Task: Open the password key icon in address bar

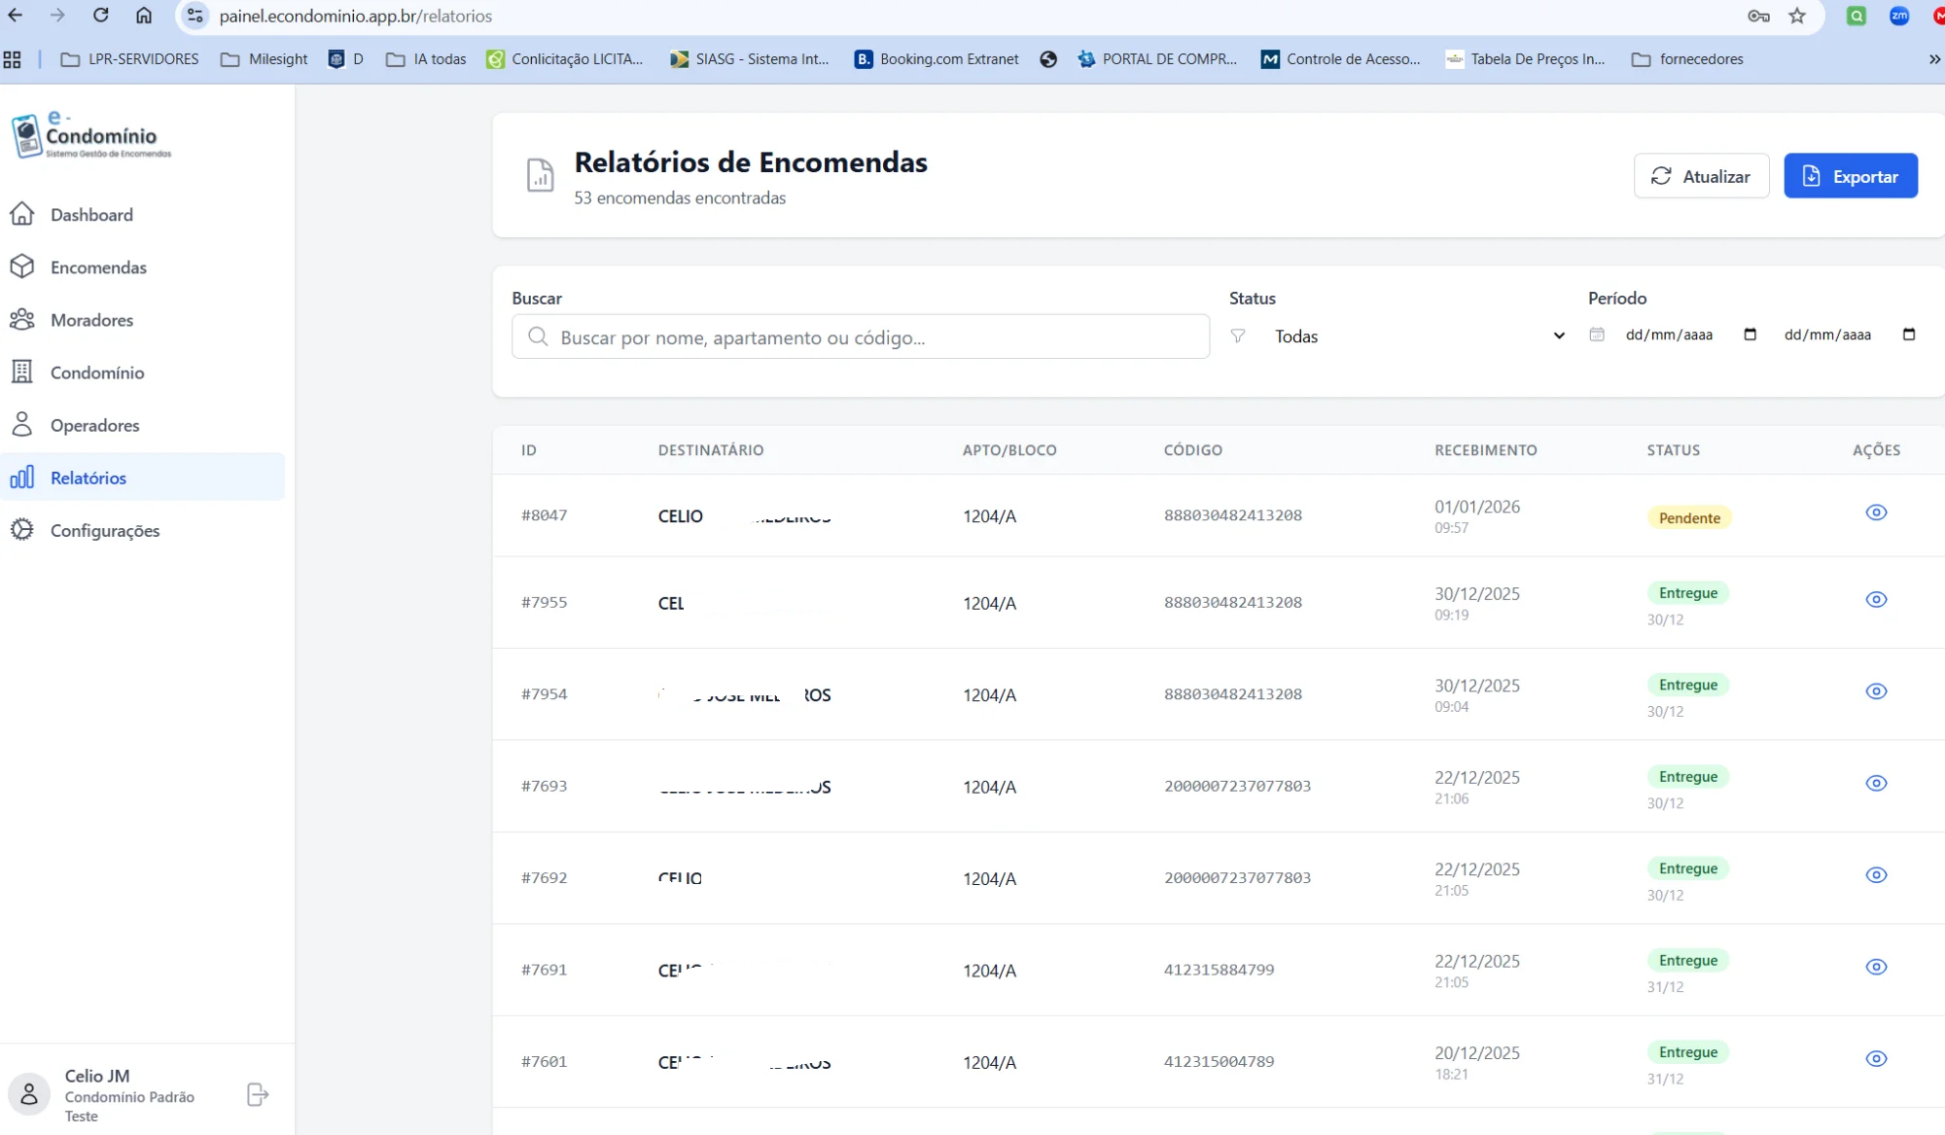Action: pyautogui.click(x=1758, y=16)
